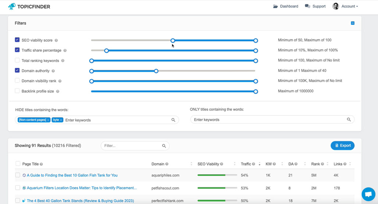Click search icon in results Filter box
This screenshot has height=204, width=378.
[164, 146]
